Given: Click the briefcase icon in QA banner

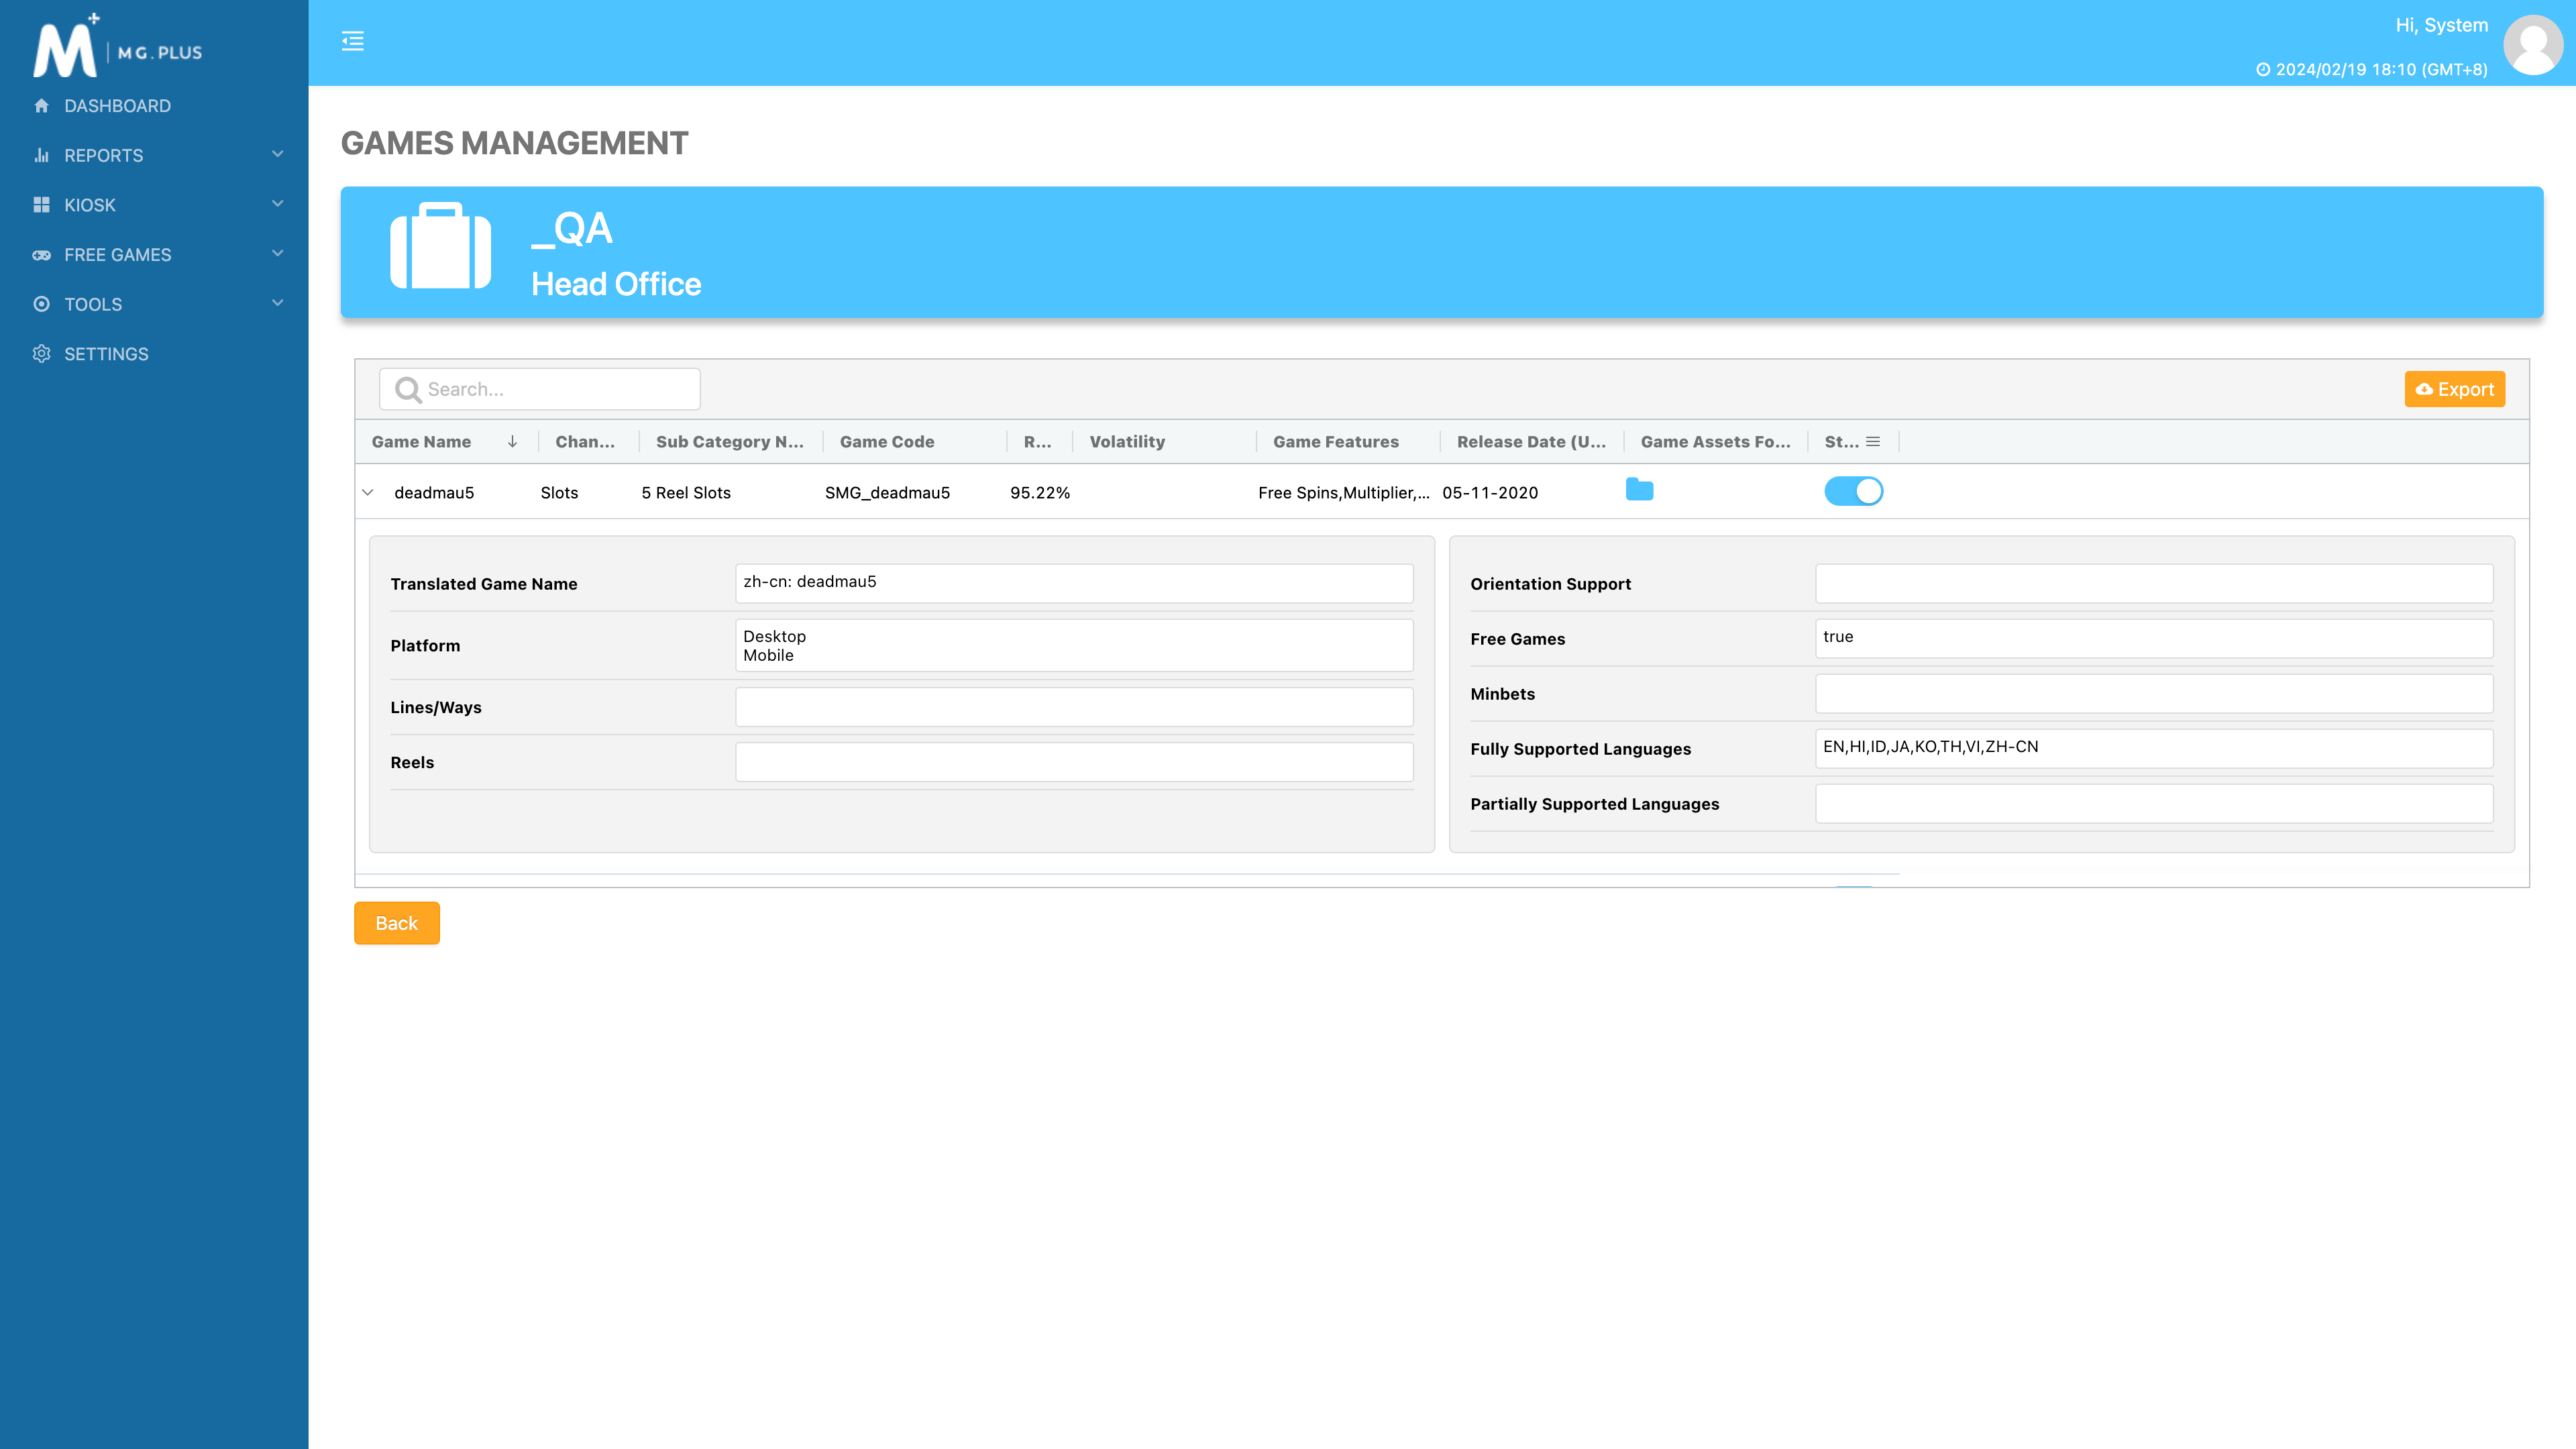Looking at the screenshot, I should [x=440, y=247].
